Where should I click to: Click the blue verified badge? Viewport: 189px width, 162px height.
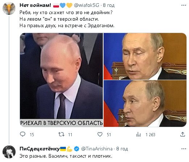76,149
